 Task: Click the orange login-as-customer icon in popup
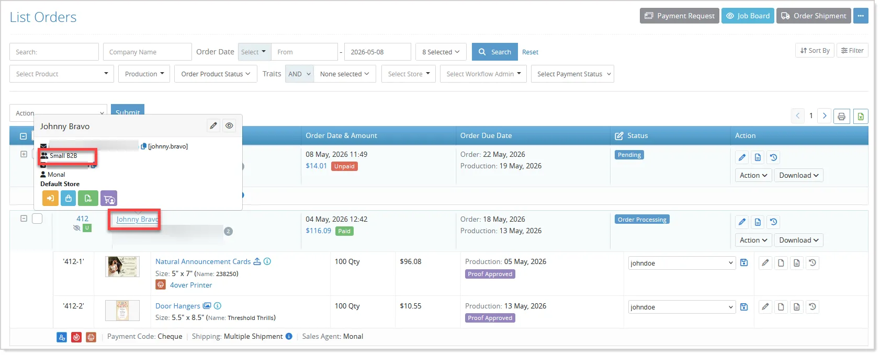pyautogui.click(x=50, y=199)
